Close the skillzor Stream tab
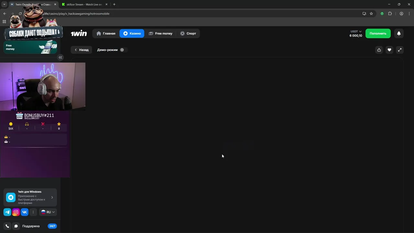The width and height of the screenshot is (414, 233). (106, 5)
